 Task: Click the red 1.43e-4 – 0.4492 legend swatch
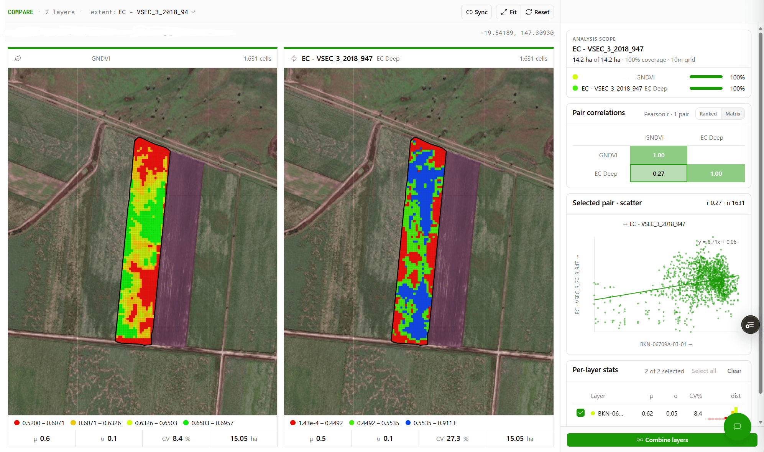tap(293, 423)
